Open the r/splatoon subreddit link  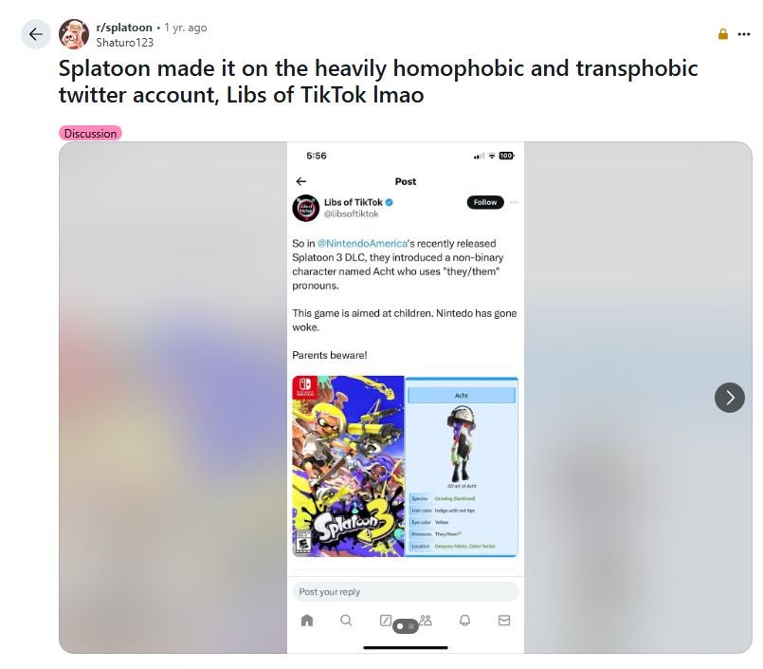(x=124, y=28)
